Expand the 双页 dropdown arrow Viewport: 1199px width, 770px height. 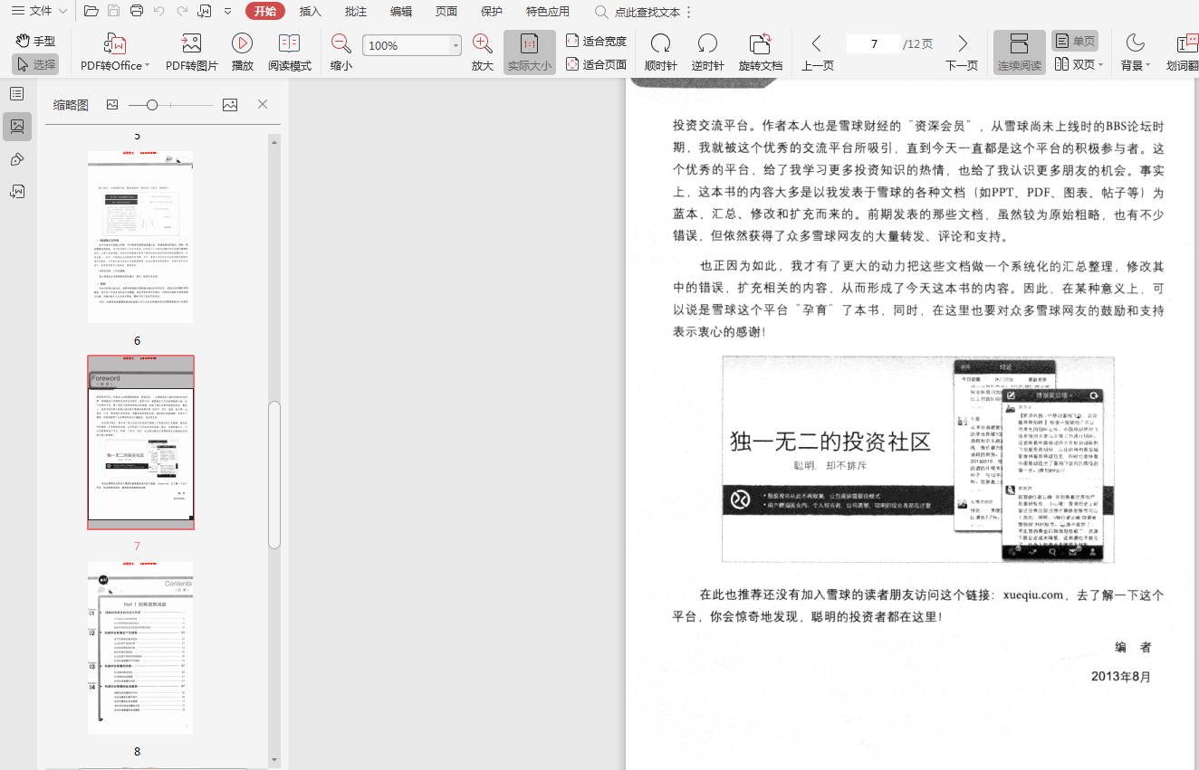[1101, 65]
